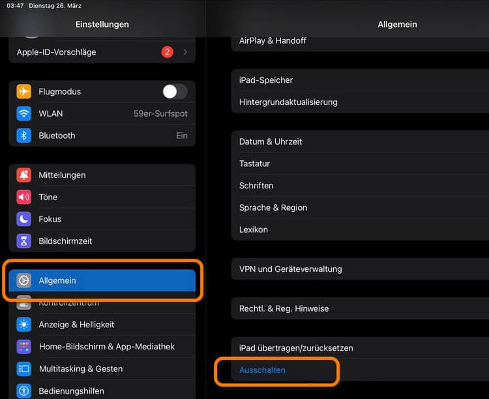Tap the Anzeige & Helligkeit sun icon
This screenshot has width=489, height=399.
coord(23,325)
